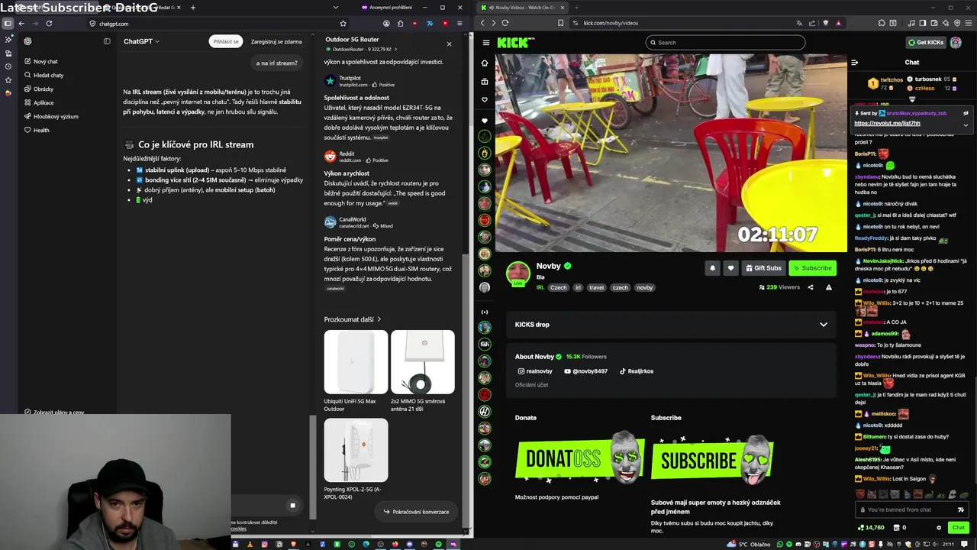Screen dimensions: 977x550
Task: Toggle follow heart for Novby
Action: pyautogui.click(x=730, y=268)
